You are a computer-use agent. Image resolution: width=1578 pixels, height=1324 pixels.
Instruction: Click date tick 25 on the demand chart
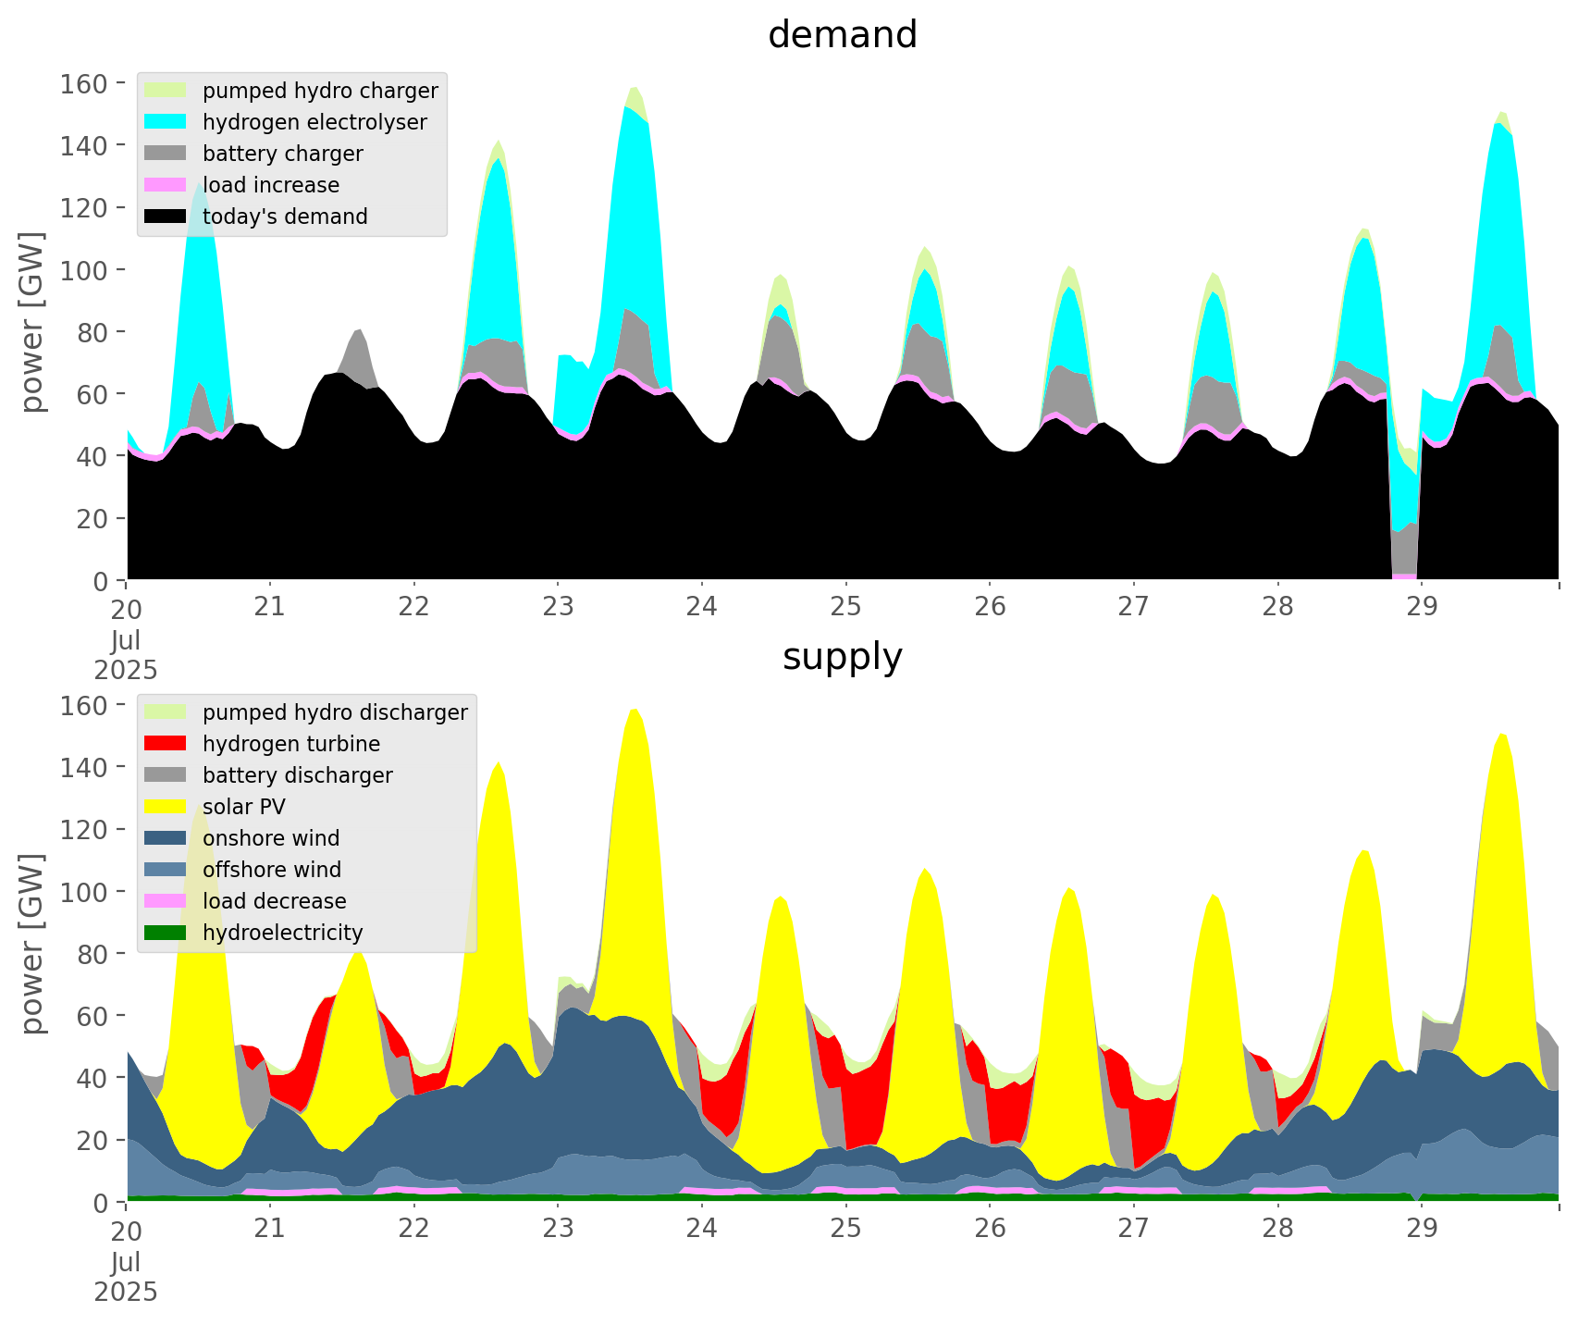pyautogui.click(x=845, y=607)
